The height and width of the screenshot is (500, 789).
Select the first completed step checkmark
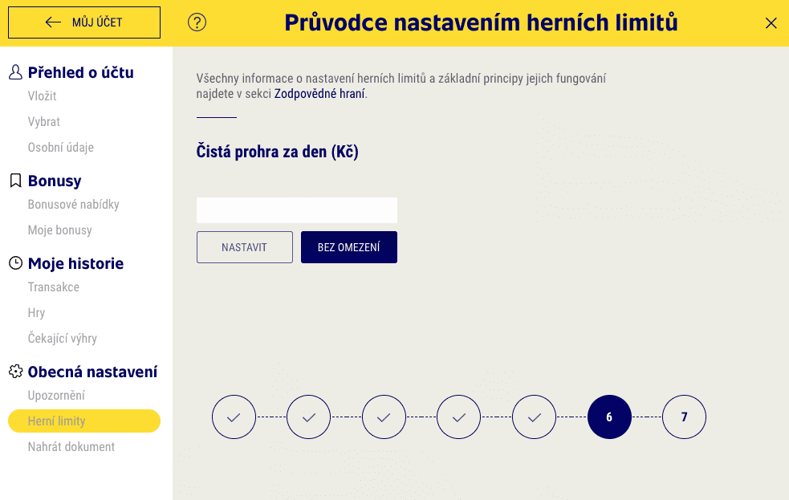pos(234,417)
